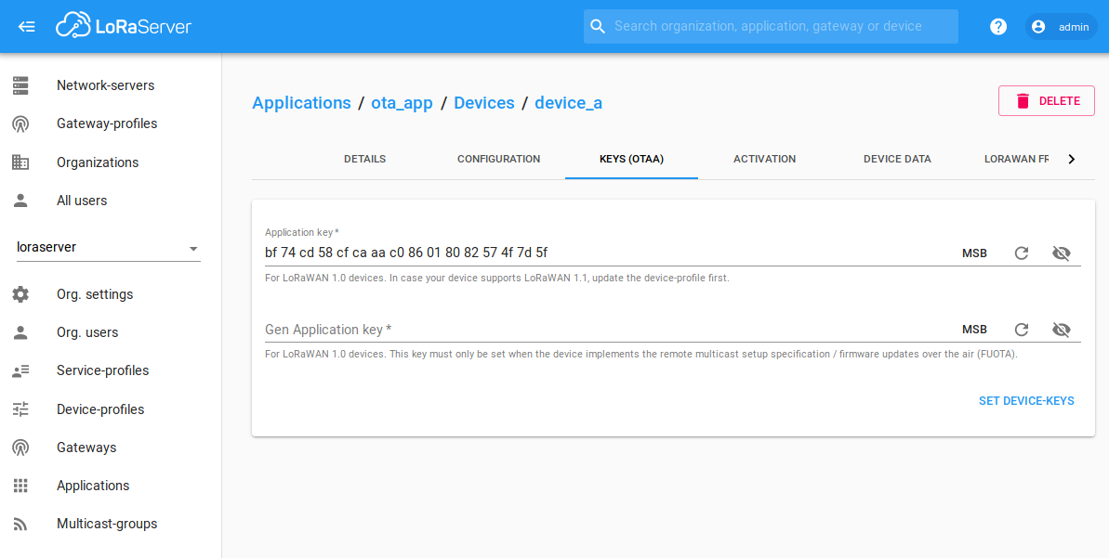
Task: Select the Device-profiles icon in sidebar
Action: (x=20, y=409)
